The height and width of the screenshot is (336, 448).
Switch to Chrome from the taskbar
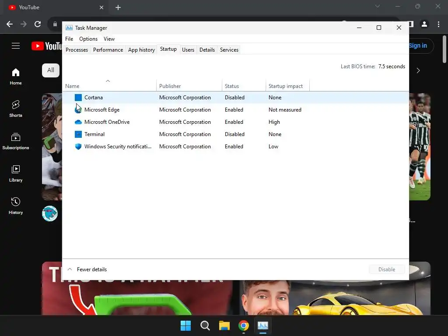pyautogui.click(x=244, y=325)
